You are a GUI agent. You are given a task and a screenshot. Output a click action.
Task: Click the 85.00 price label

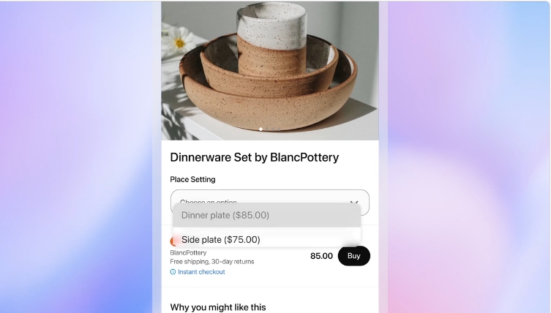(321, 256)
